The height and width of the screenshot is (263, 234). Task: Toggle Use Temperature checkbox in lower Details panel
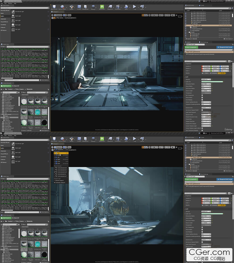click(x=202, y=227)
